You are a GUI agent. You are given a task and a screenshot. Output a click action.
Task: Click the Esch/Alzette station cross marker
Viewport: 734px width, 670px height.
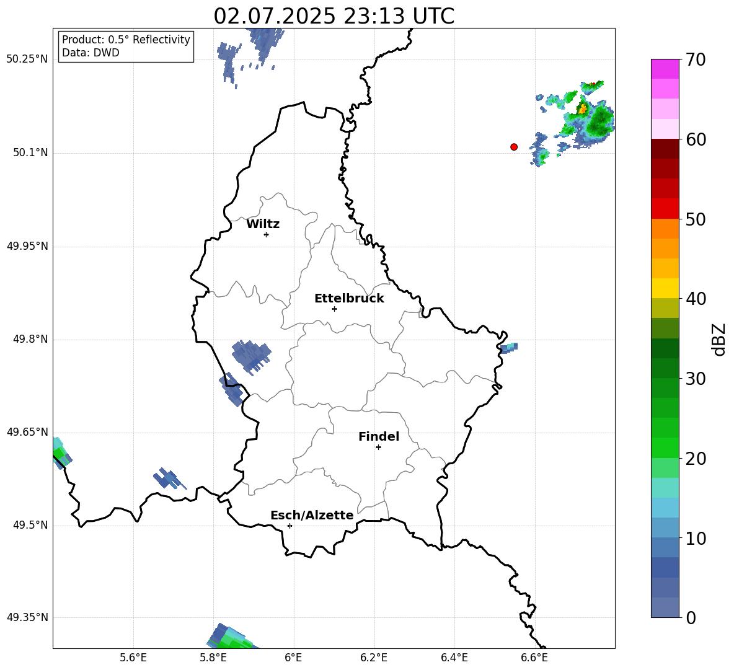click(x=290, y=526)
